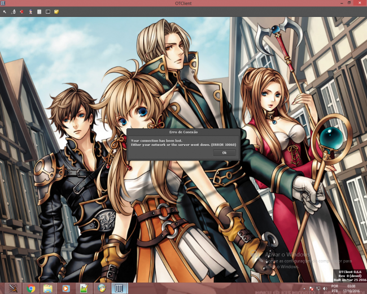Click the arrow icon in OTClient toolbar
The image size is (367, 294).
coord(5,12)
